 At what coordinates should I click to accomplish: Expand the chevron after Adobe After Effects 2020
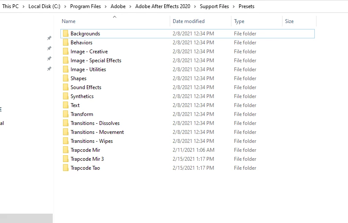tap(195, 6)
